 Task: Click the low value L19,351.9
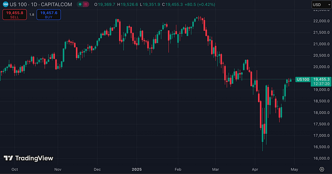click(x=150, y=4)
